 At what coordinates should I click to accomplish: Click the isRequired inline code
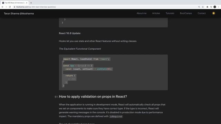(x=116, y=116)
